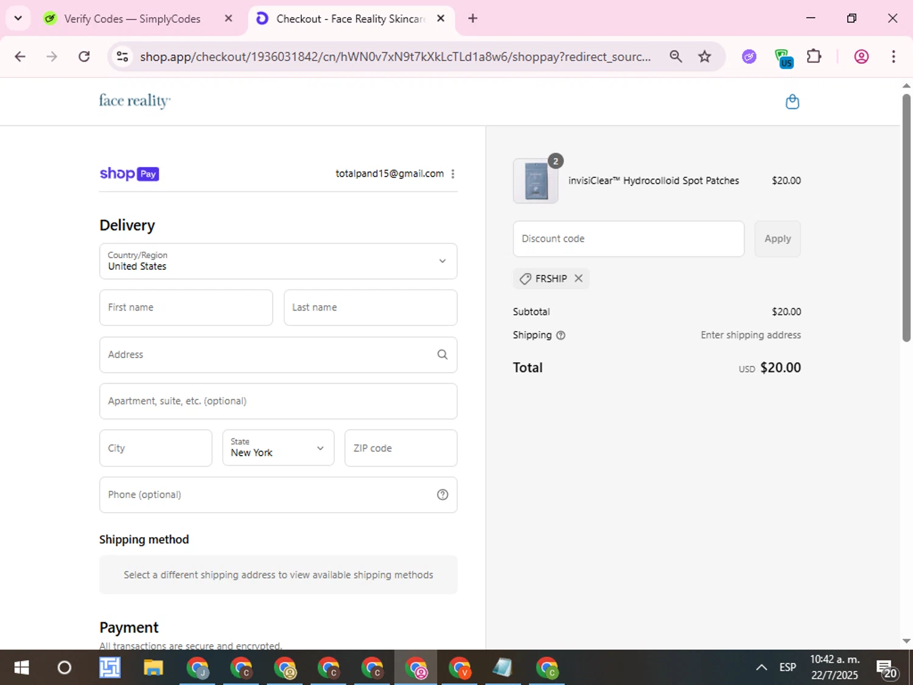Click the Address input field
Image resolution: width=913 pixels, height=685 pixels.
(x=278, y=354)
